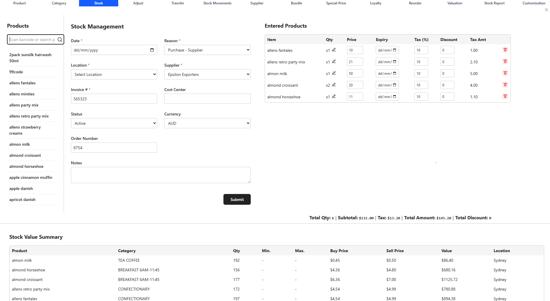Open expiry calendar for allens retro party mix
Screen dimensions: 550x301
coord(395,62)
